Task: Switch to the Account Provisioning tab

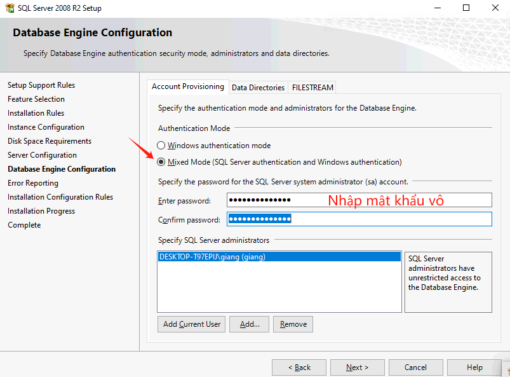Action: (x=187, y=86)
